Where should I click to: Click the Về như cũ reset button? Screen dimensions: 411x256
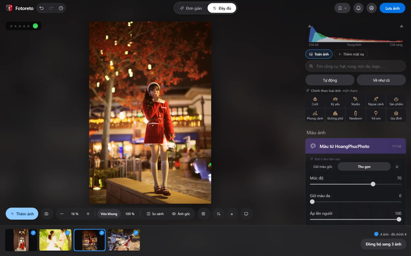tap(381, 80)
